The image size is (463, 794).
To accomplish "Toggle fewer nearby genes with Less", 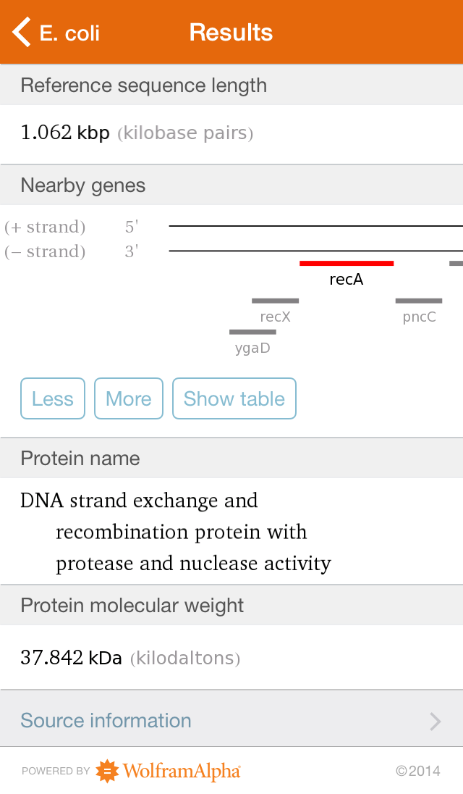I will (52, 398).
